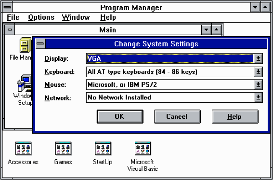Open the Program Manager control menu box
Viewport: 273px width, 180px height.
click(x=7, y=8)
